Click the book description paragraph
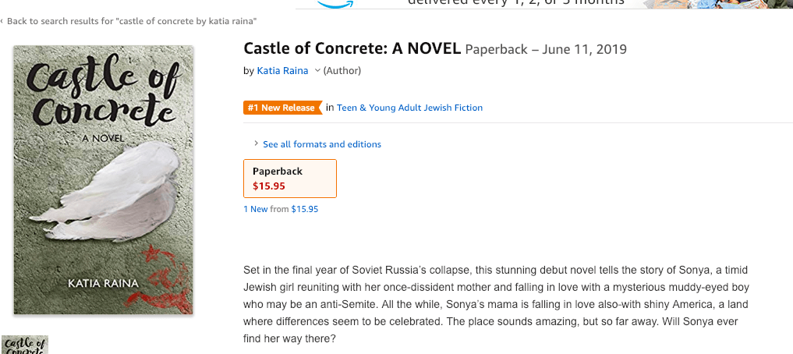The image size is (793, 354). coord(496,305)
